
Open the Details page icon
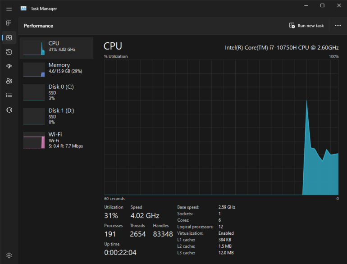(9, 95)
